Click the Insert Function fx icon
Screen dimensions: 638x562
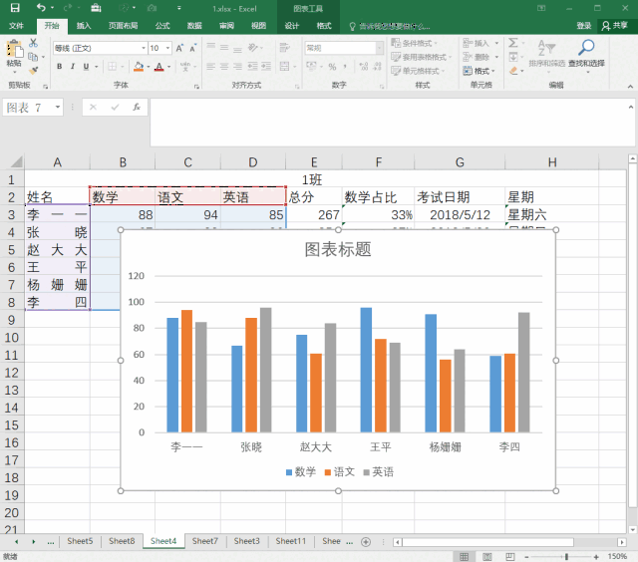click(x=135, y=107)
